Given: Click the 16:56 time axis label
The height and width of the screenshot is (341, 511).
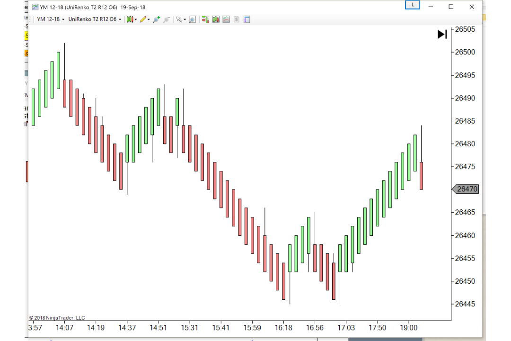Looking at the screenshot, I should coord(315,328).
